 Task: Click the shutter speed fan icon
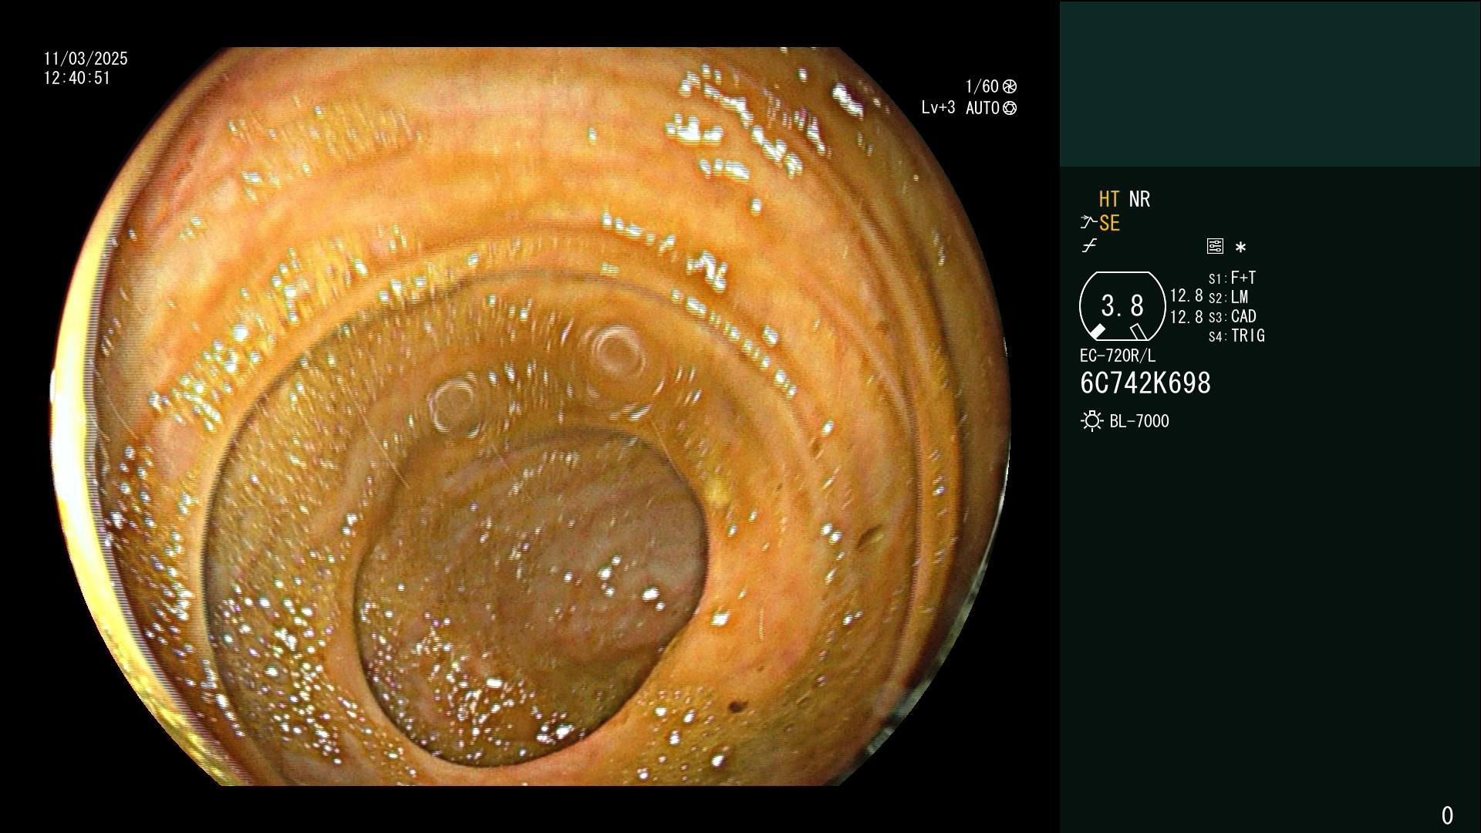1010,86
